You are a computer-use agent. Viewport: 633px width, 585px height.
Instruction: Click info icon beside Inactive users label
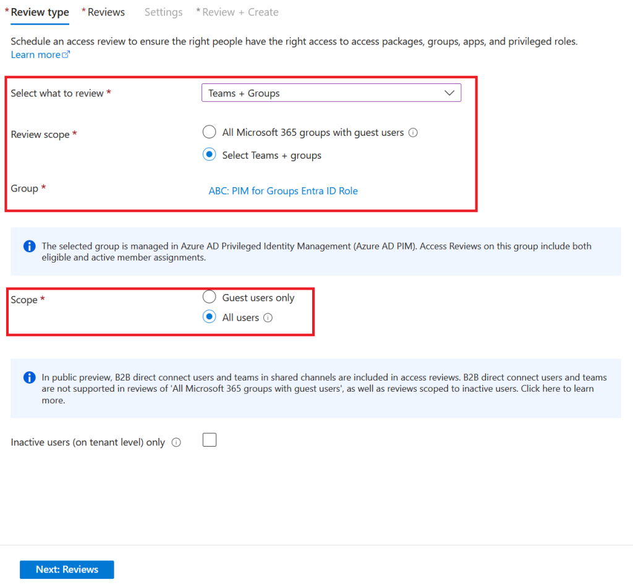[176, 442]
